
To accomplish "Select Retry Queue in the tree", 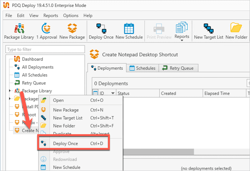I will [34, 83].
